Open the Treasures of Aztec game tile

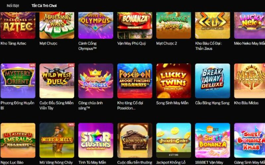[18, 25]
